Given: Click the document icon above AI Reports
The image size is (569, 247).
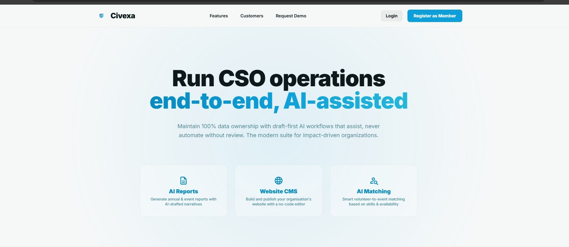Looking at the screenshot, I should (184, 181).
